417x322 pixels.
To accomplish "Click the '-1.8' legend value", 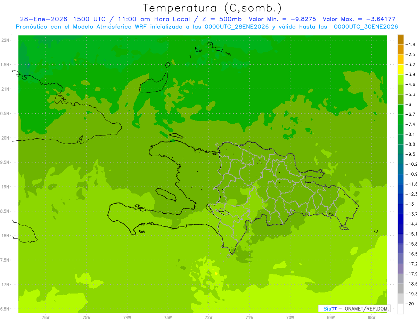I will pyautogui.click(x=410, y=44).
